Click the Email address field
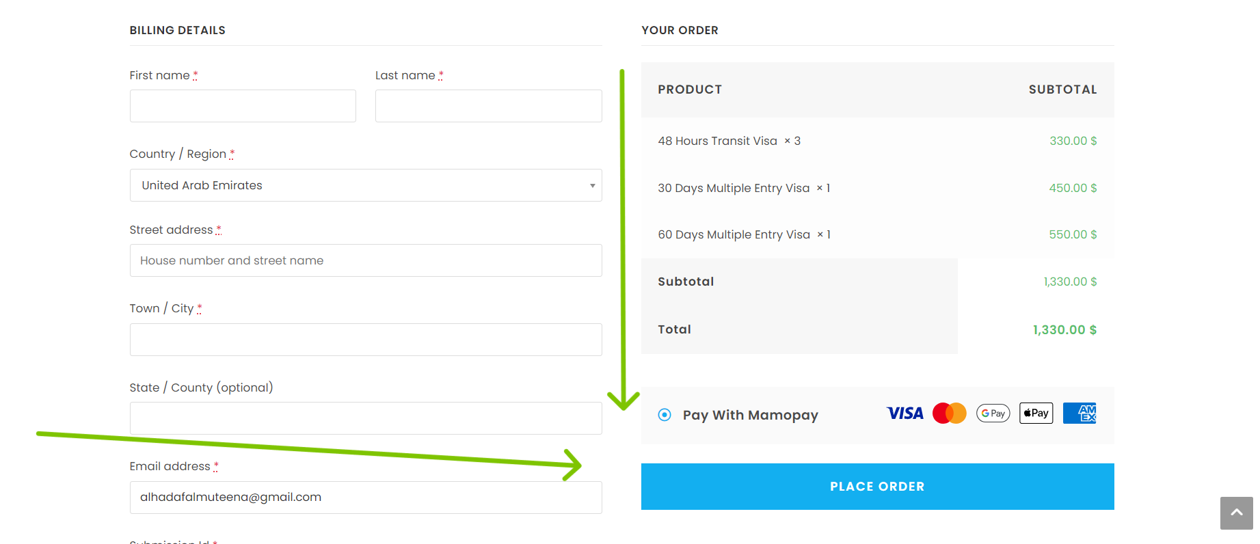The width and height of the screenshot is (1260, 544). (x=366, y=498)
